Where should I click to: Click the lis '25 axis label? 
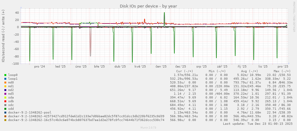click(x=263, y=67)
